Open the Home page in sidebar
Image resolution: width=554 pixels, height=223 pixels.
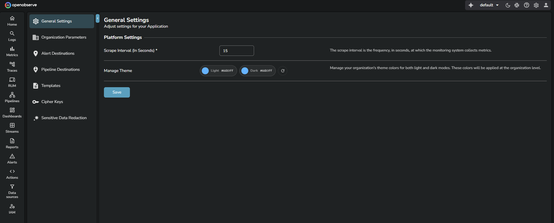(12, 21)
